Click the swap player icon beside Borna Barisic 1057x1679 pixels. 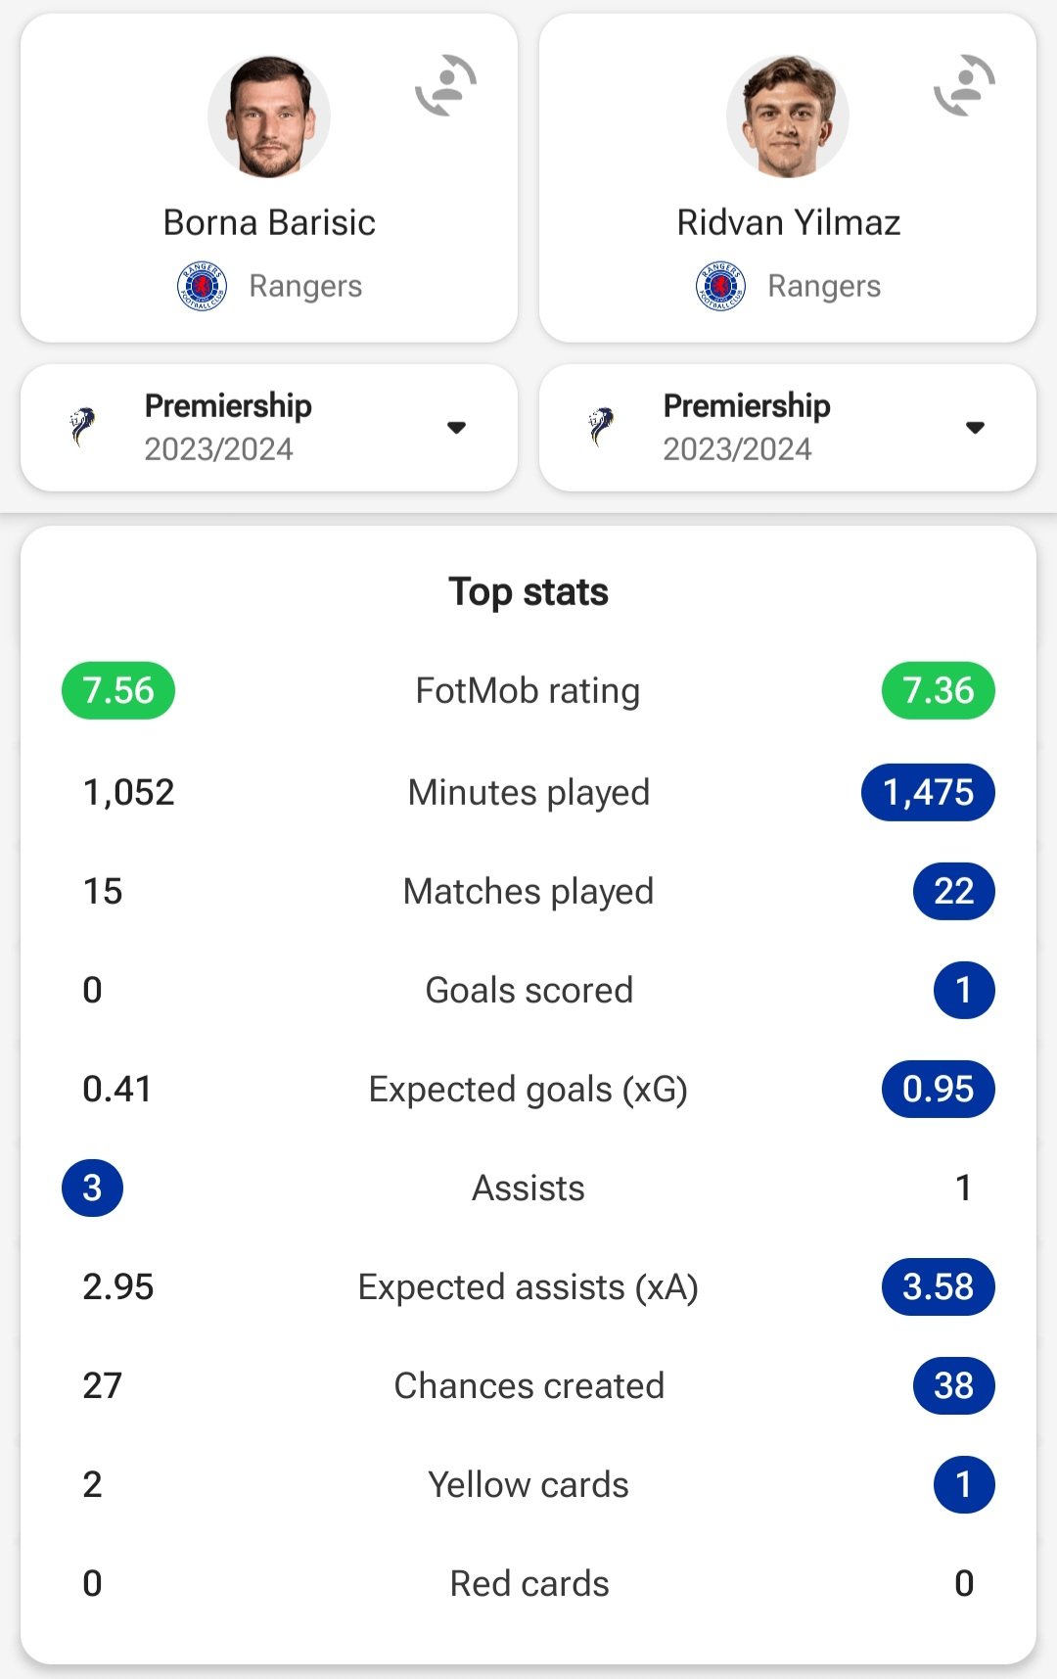coord(446,85)
